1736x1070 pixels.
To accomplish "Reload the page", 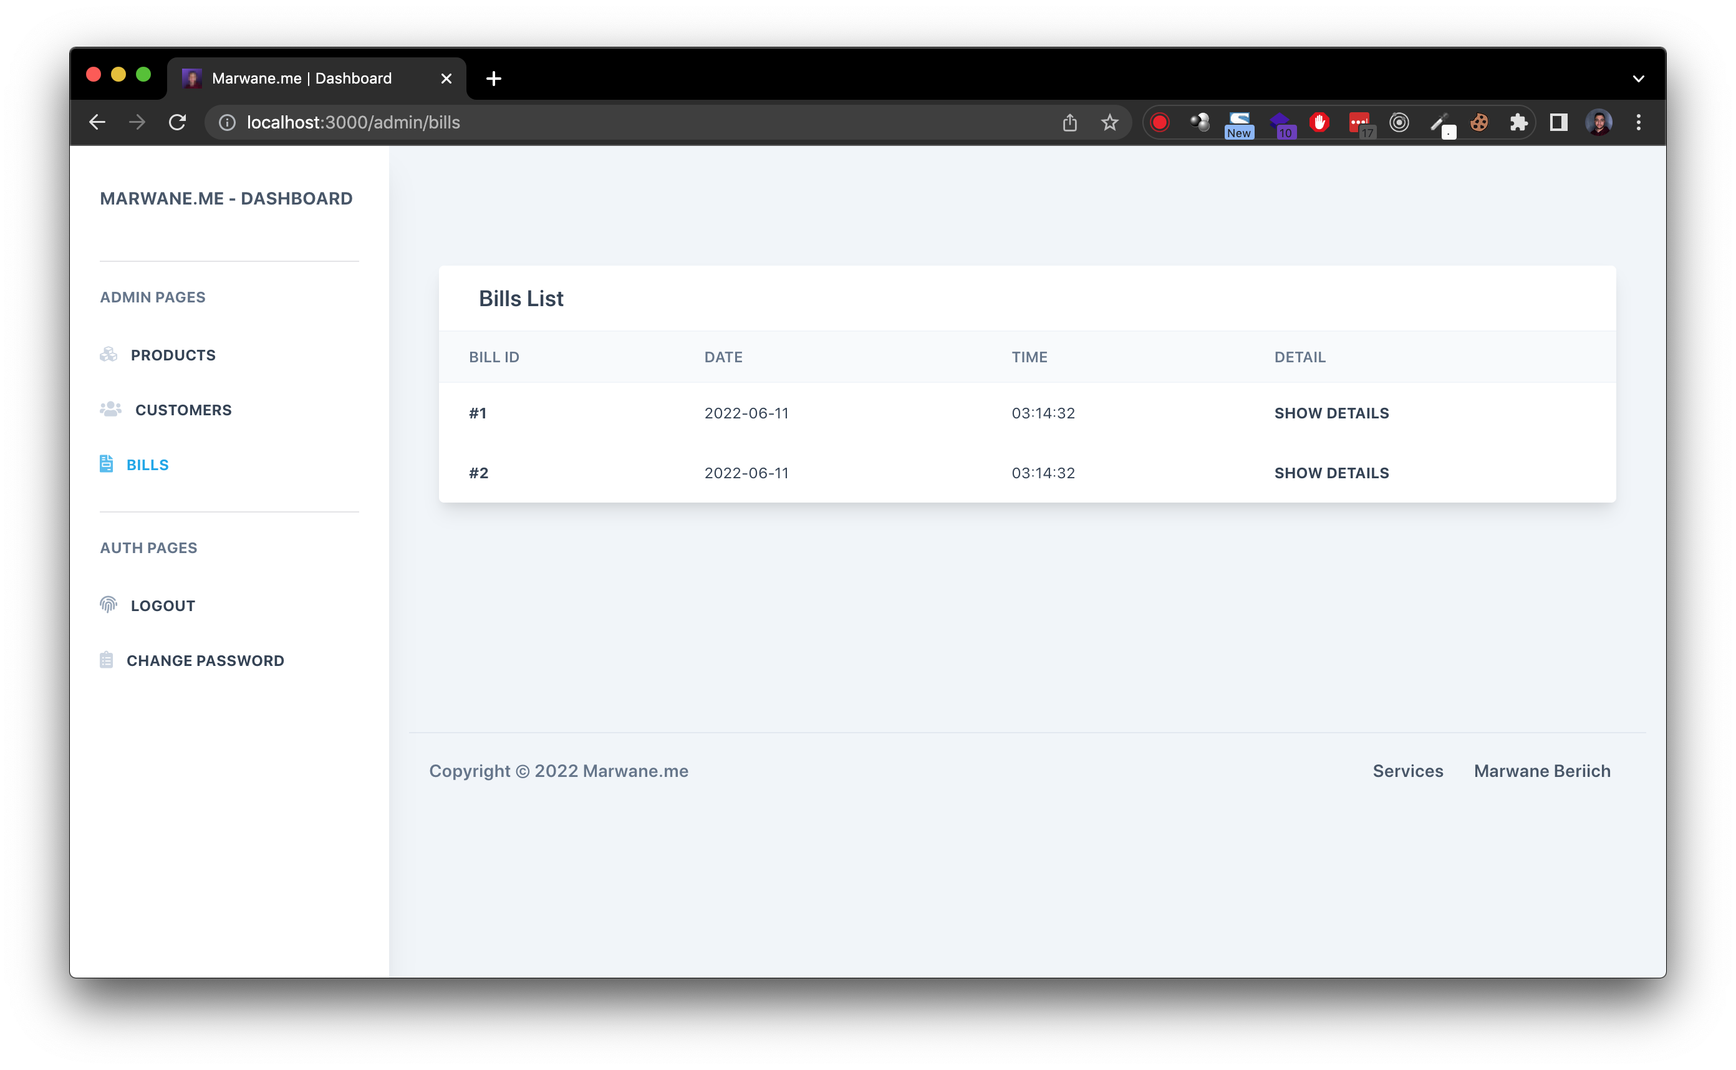I will coord(177,122).
